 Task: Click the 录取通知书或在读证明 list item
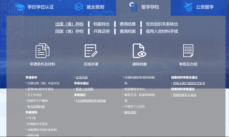(42, 130)
